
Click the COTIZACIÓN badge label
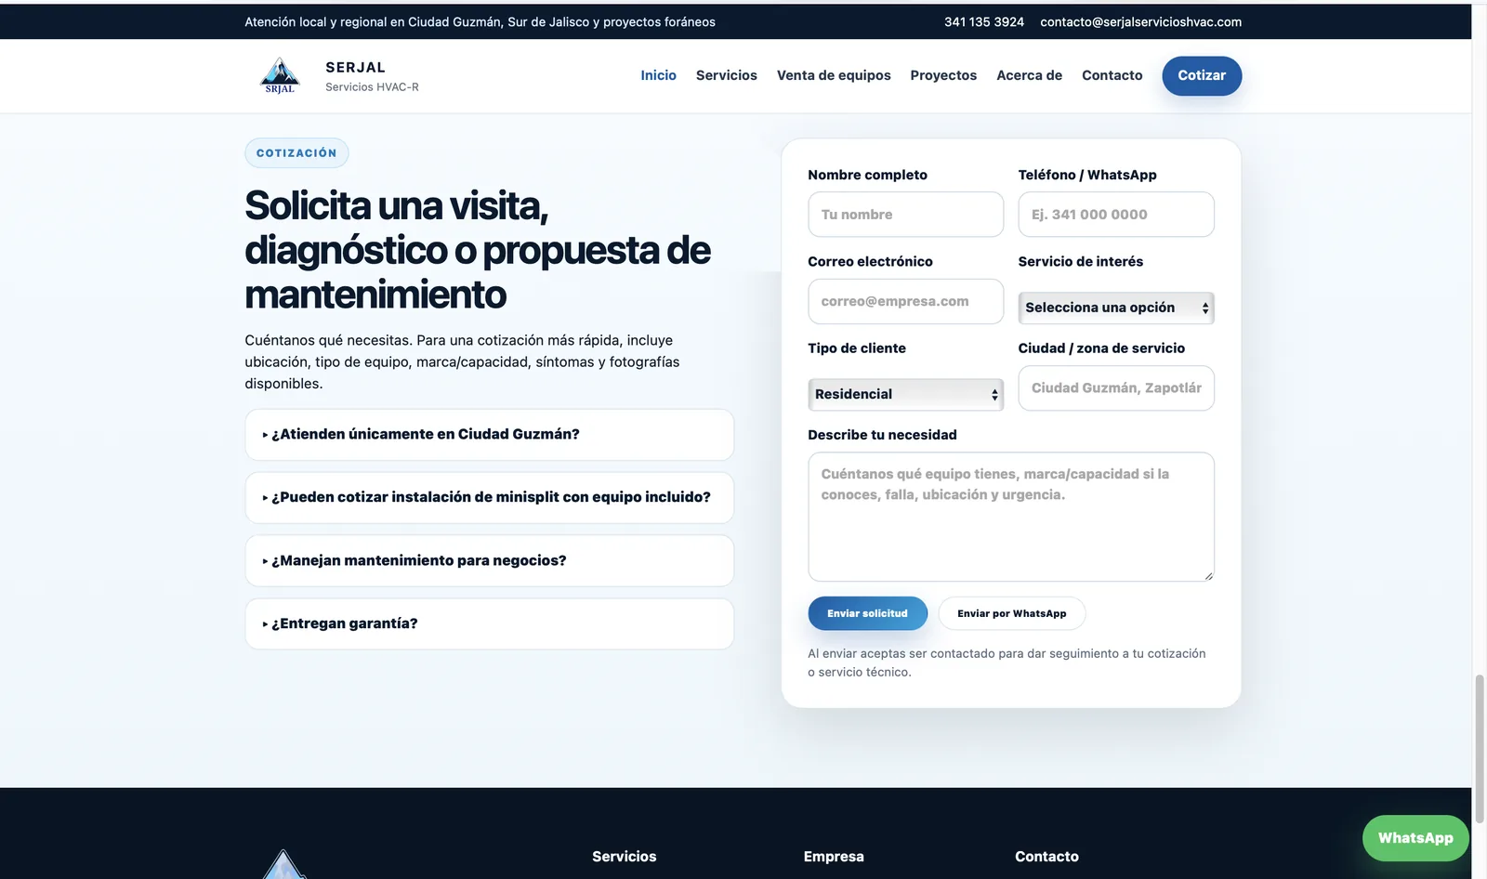coord(296,153)
